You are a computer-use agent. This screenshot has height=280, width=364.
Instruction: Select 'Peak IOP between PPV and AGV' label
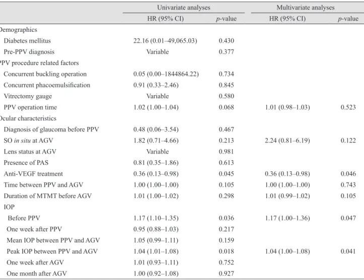52,252
